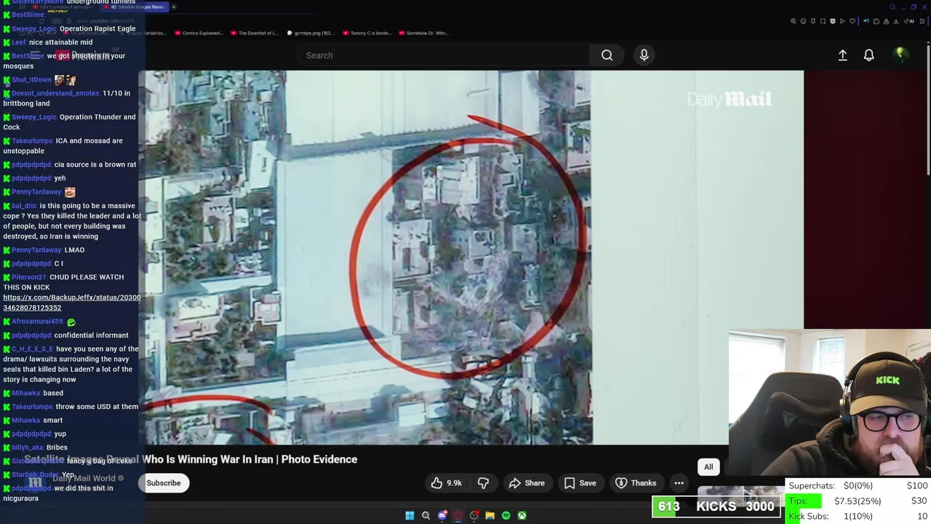This screenshot has width=931, height=524.
Task: Activate voice search microphone icon
Action: pyautogui.click(x=644, y=55)
